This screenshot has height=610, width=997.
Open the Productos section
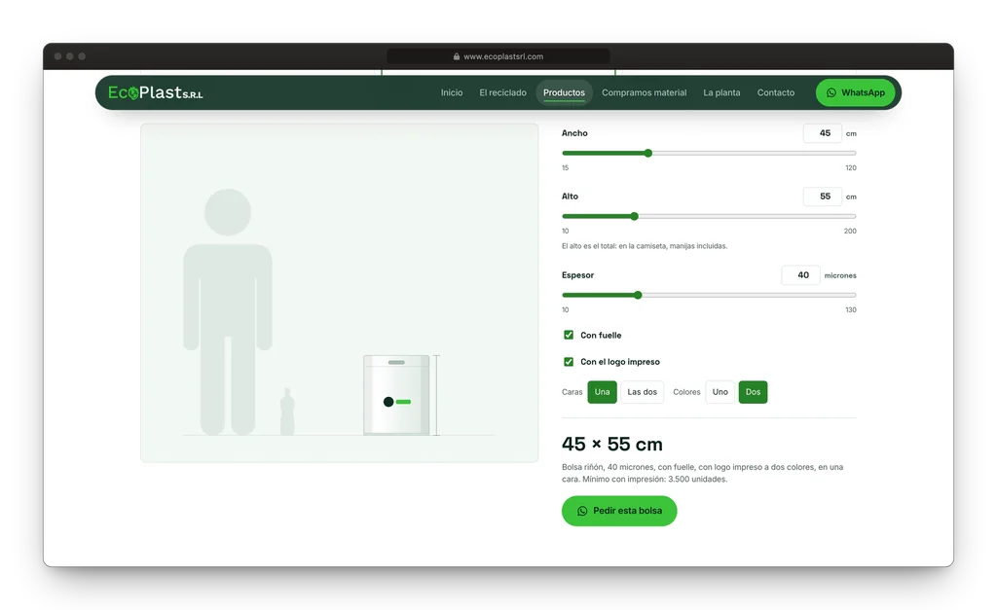tap(564, 92)
